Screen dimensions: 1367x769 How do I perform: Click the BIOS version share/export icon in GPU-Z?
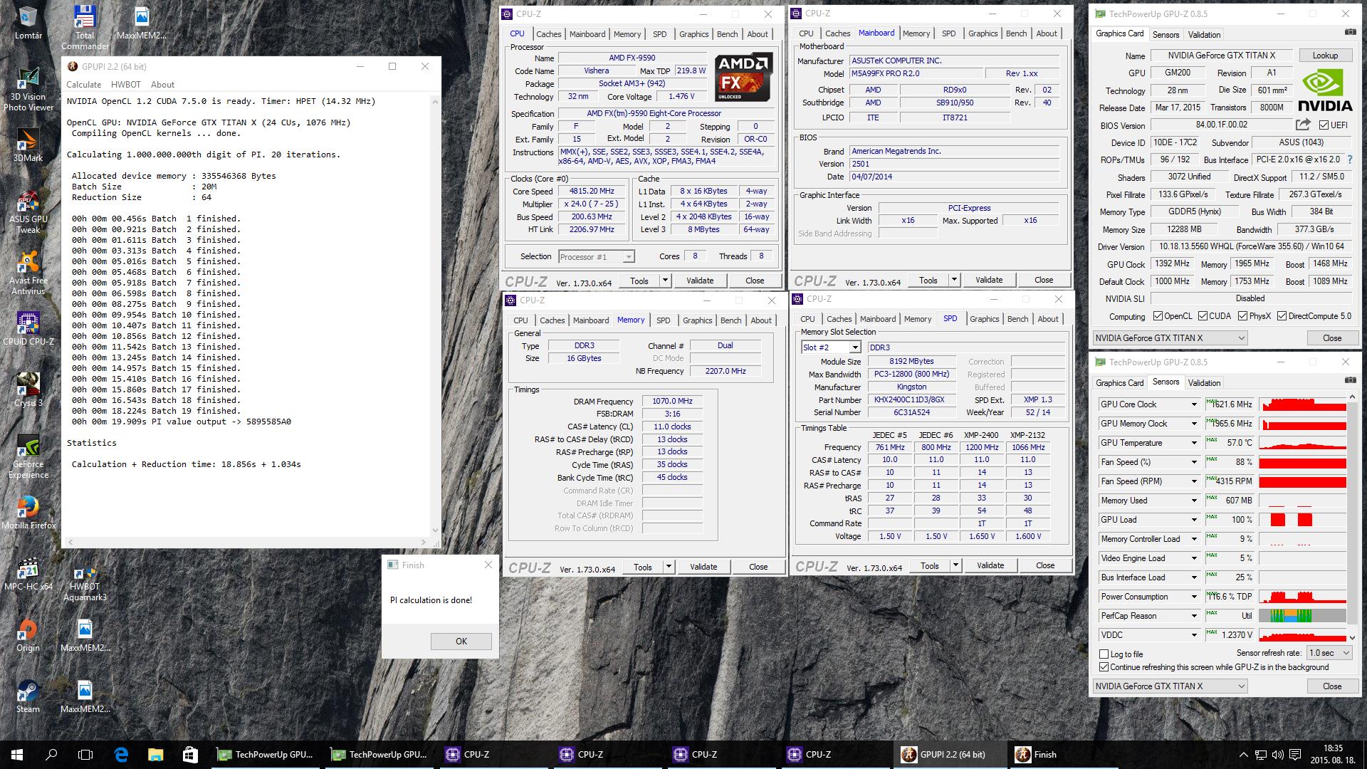click(1303, 125)
